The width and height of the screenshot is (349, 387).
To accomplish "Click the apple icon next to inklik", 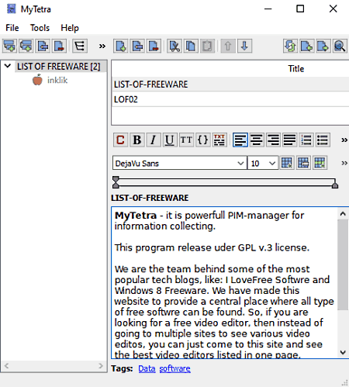I will (x=37, y=80).
